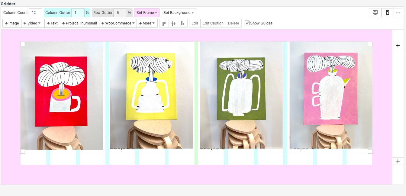The height and width of the screenshot is (196, 406).
Task: Click top-left selection handle of the row
Action: coord(23,44)
